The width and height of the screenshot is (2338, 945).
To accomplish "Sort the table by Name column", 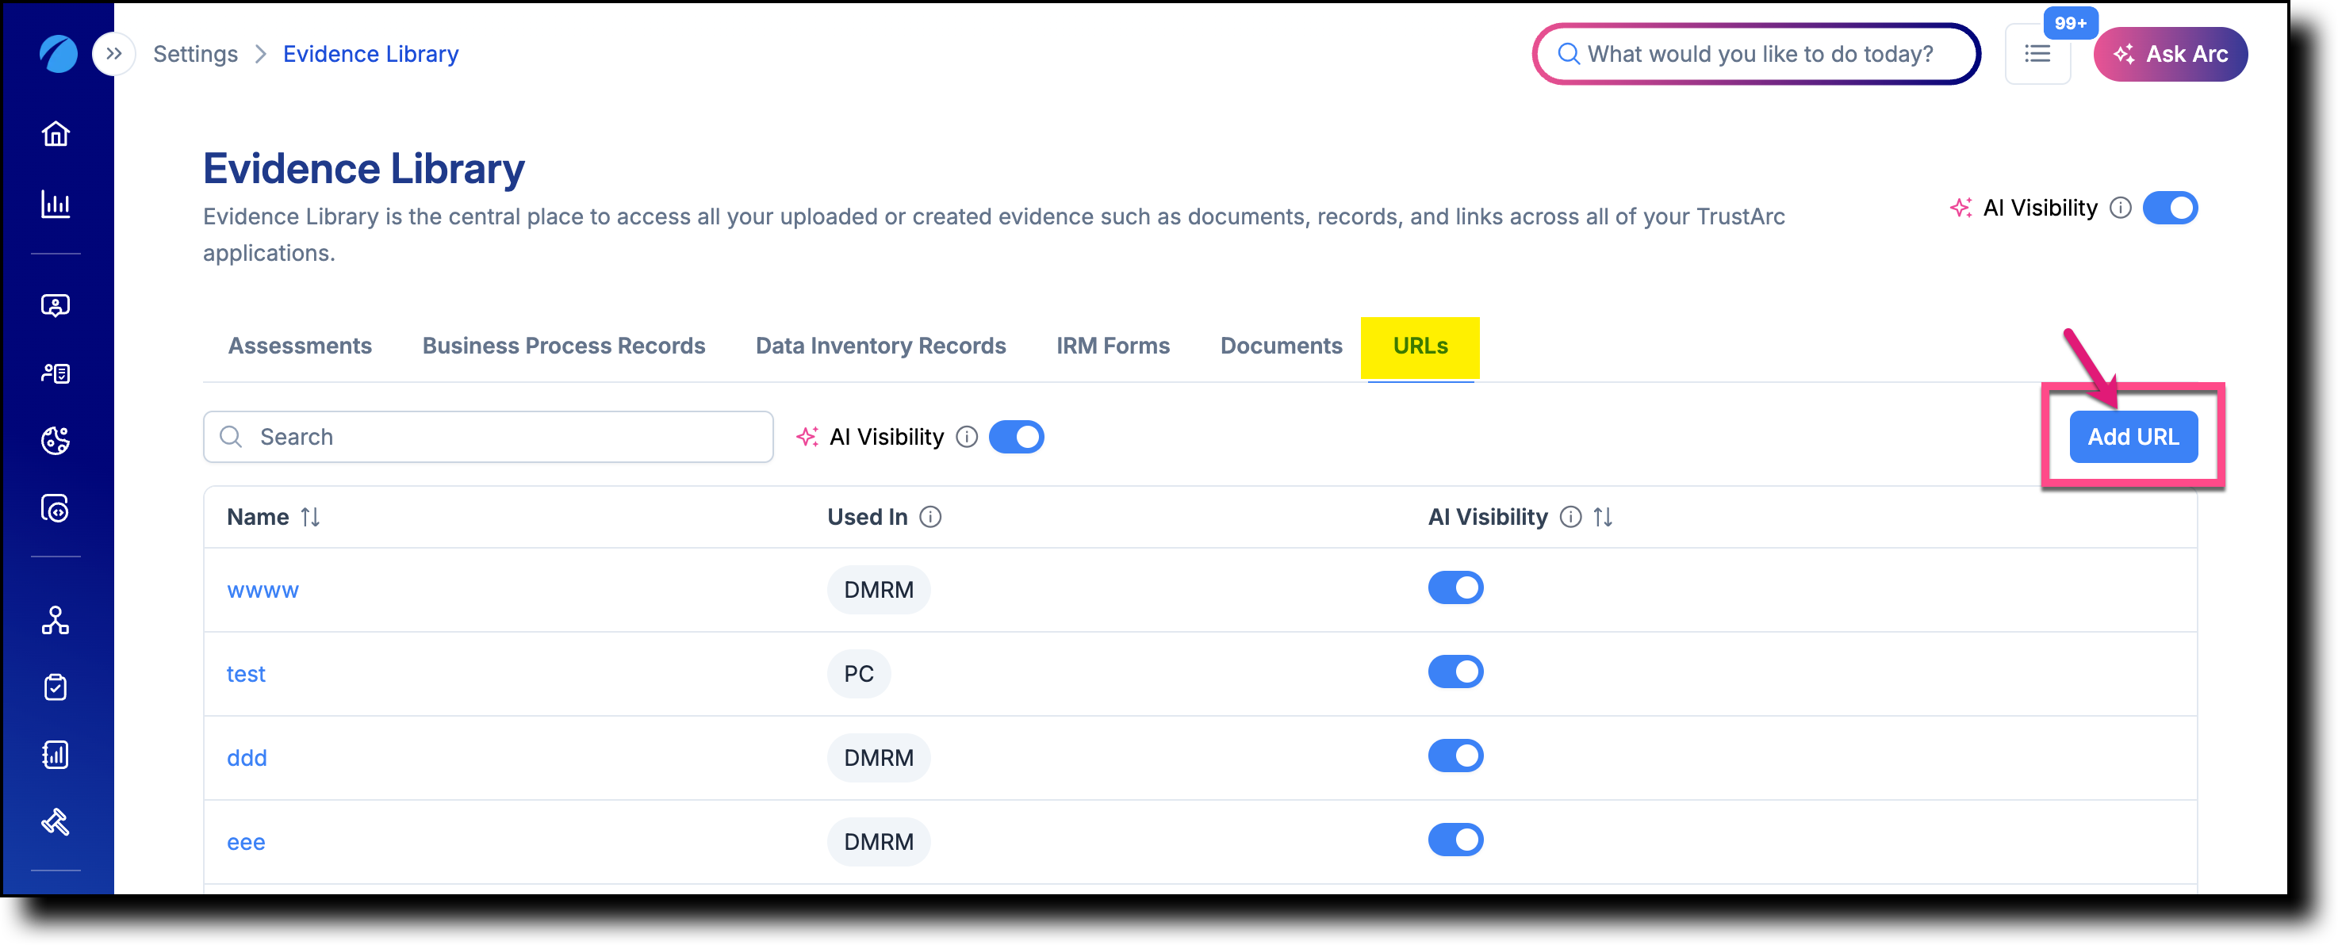I will pos(310,517).
